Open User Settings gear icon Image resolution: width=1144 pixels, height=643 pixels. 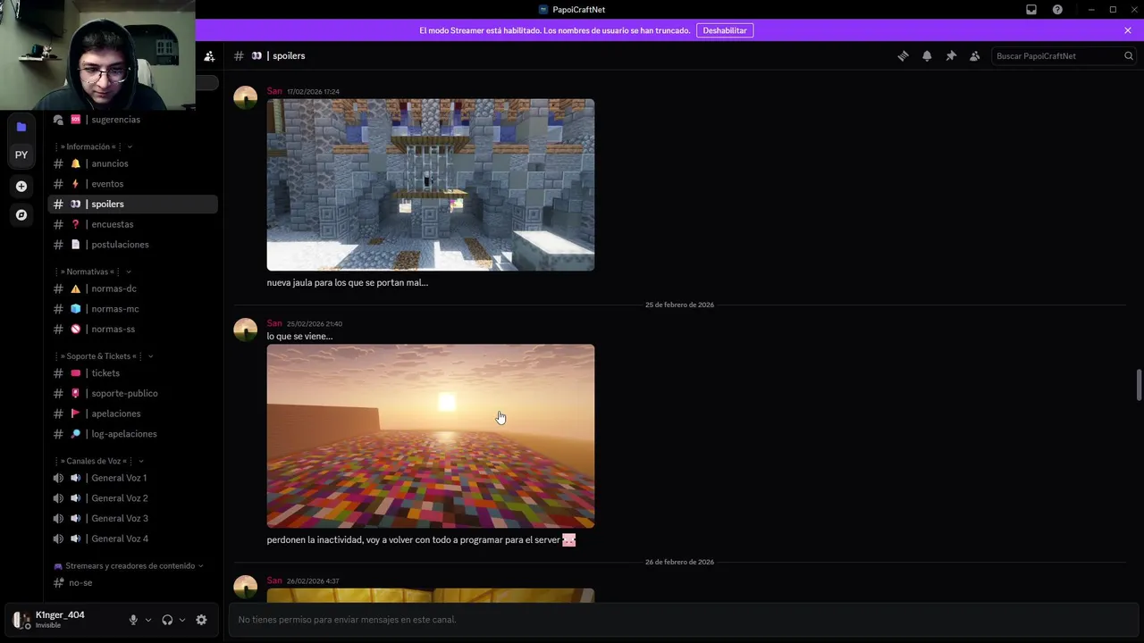(201, 620)
